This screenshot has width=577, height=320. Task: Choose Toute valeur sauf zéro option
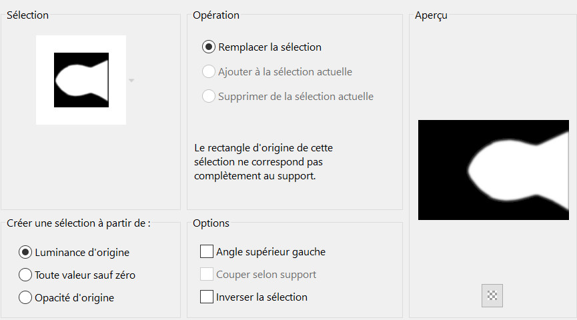(x=26, y=275)
